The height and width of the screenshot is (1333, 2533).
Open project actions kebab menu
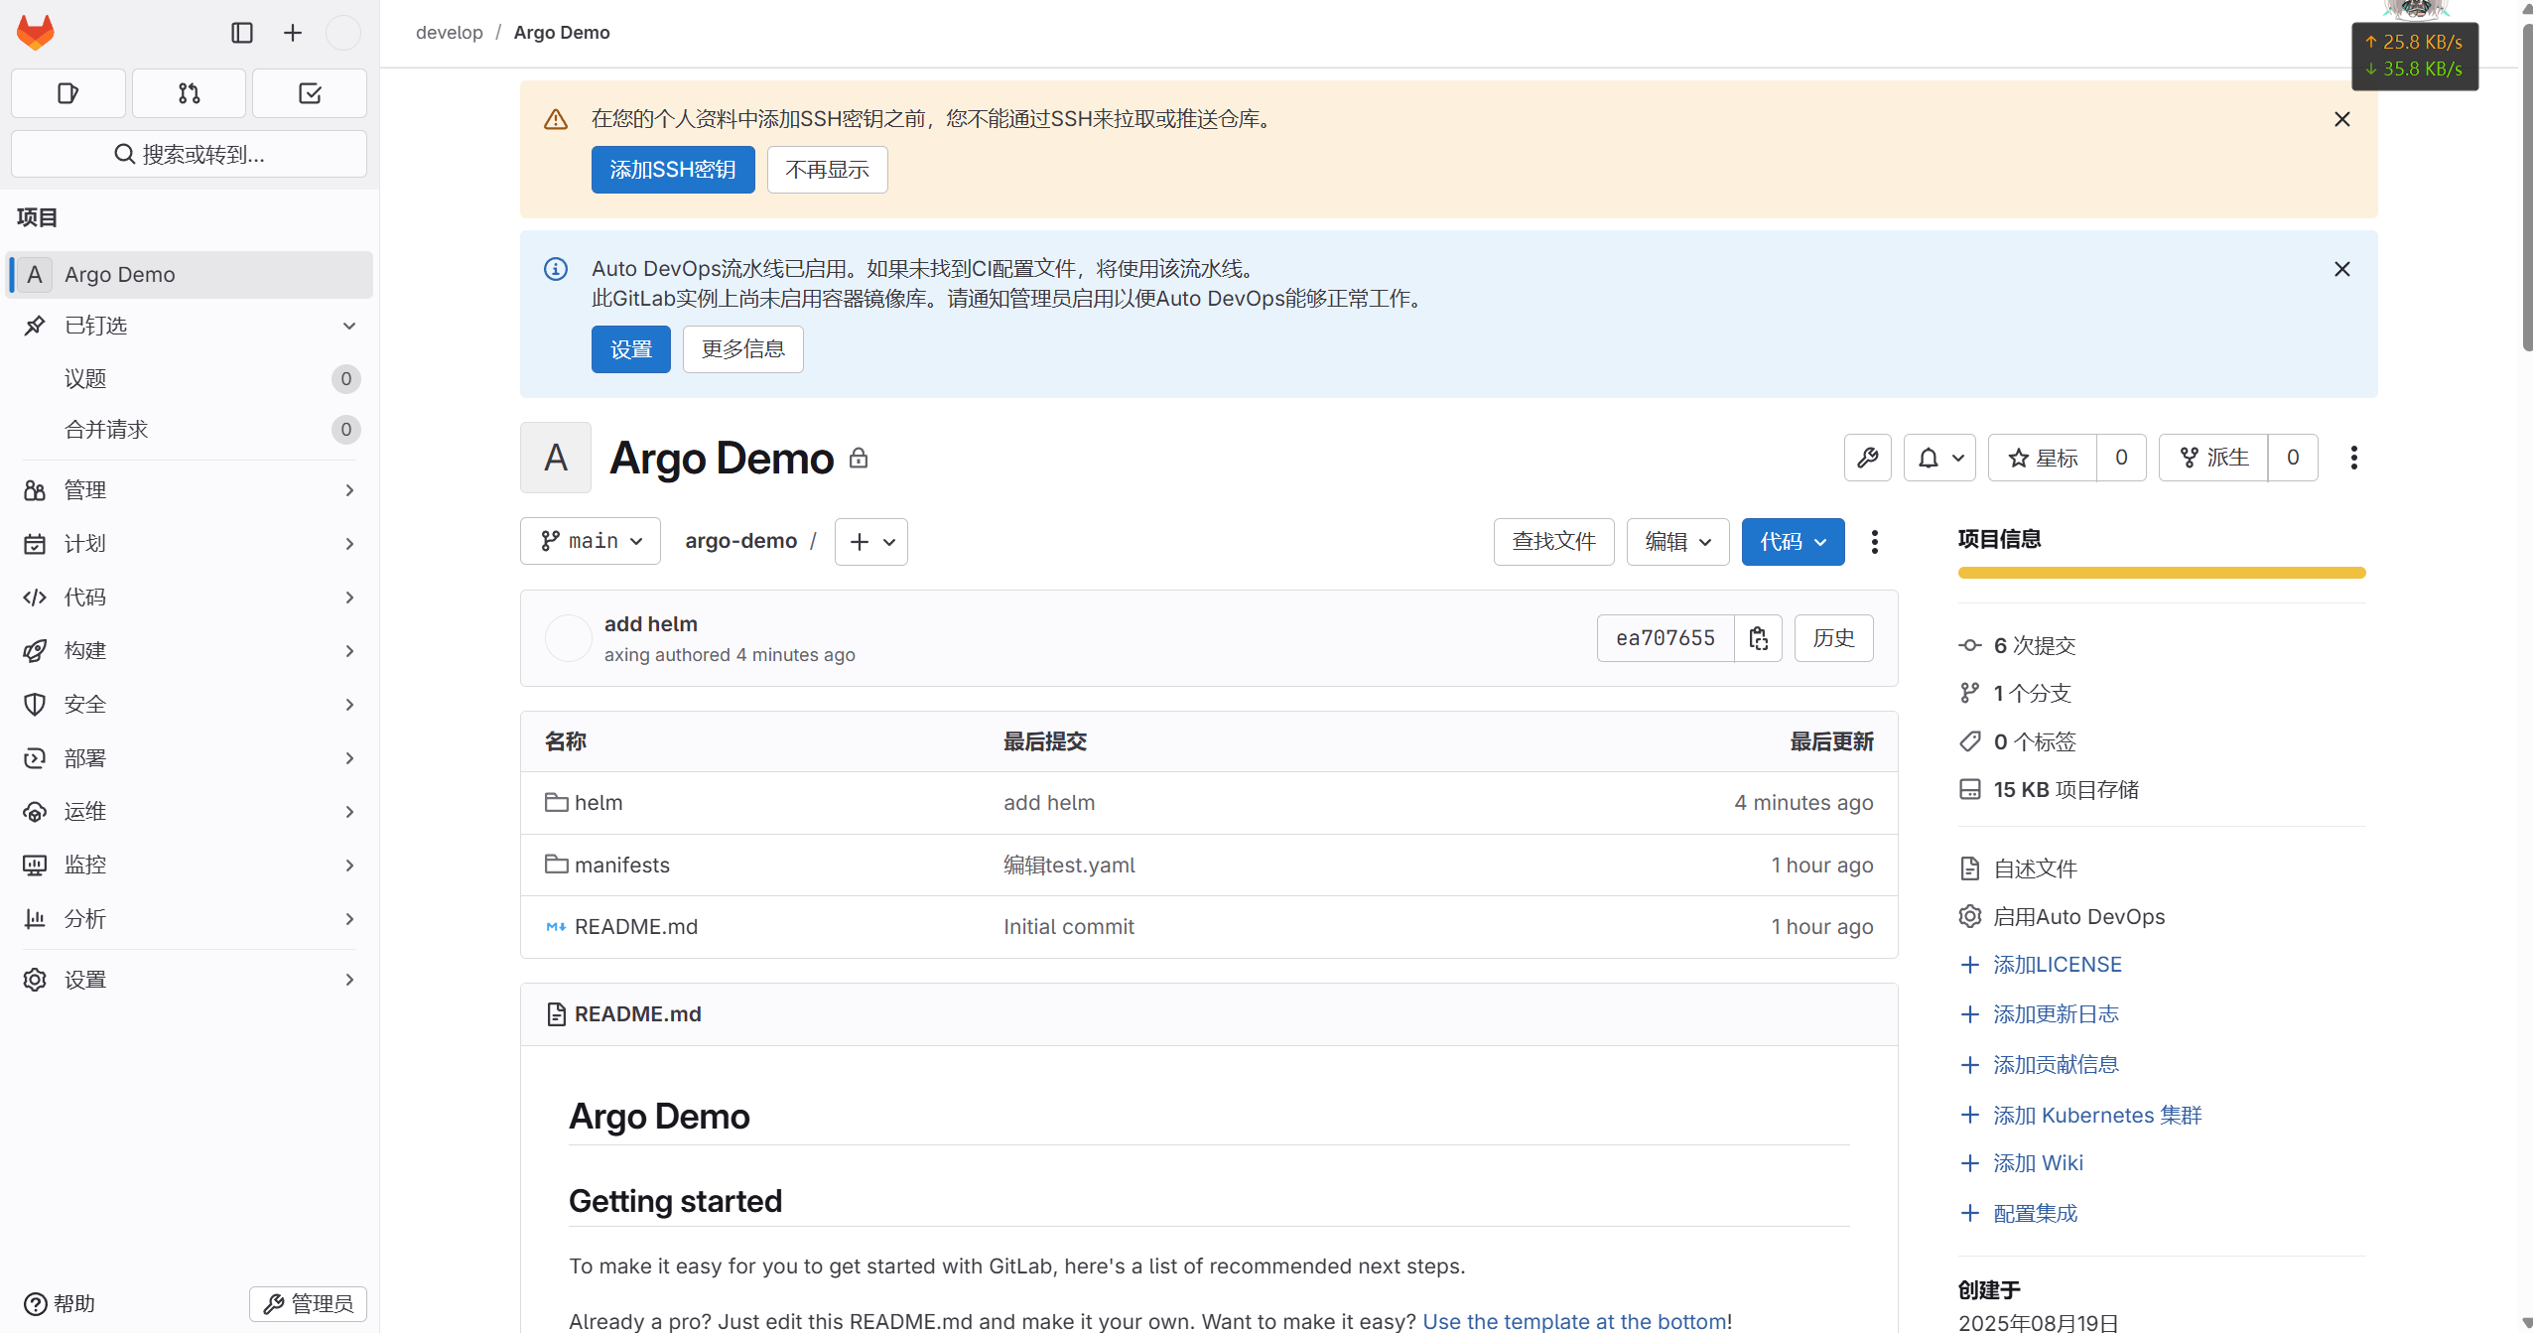coord(2353,458)
